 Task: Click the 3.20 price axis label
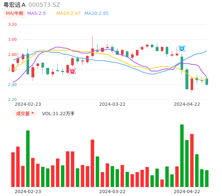tap(12, 25)
